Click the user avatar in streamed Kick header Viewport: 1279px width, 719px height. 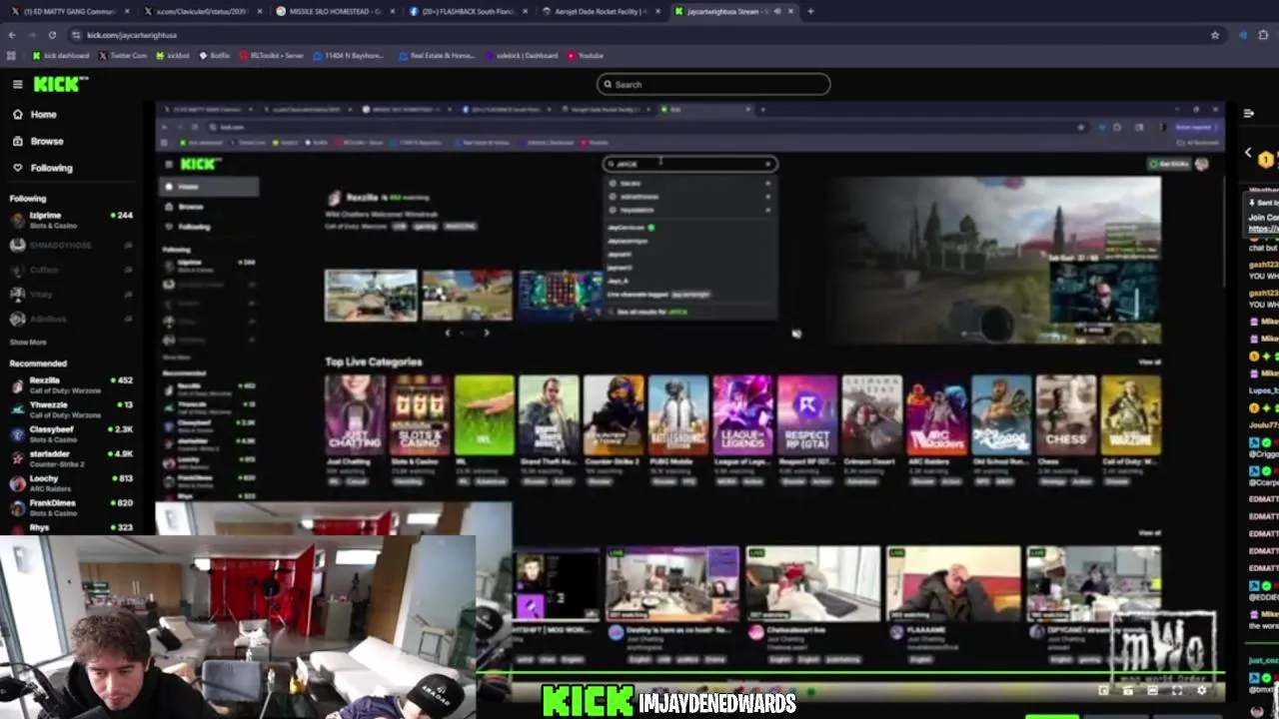pos(1201,164)
